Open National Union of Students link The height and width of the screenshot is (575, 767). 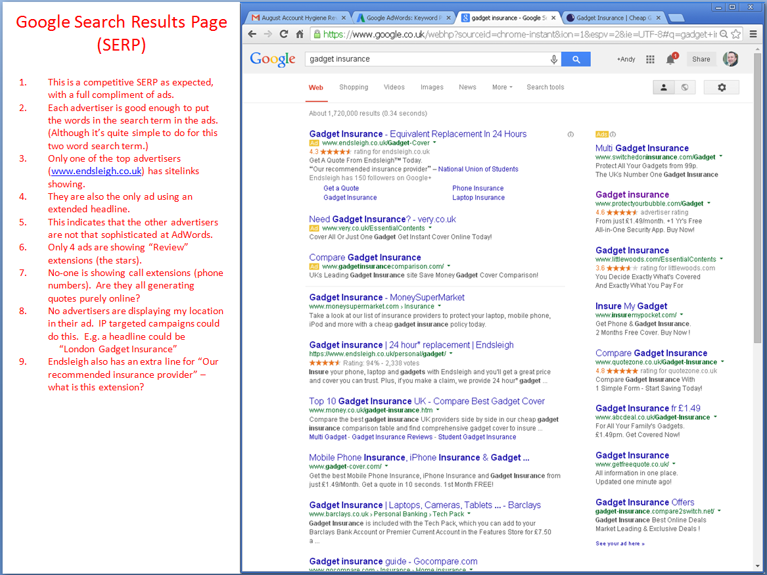pos(478,169)
